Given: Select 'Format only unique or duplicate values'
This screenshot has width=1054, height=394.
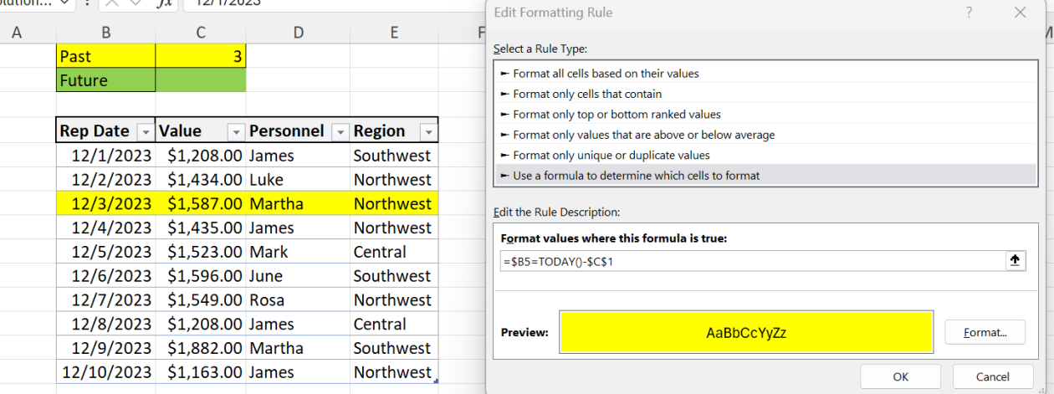Looking at the screenshot, I should [x=611, y=155].
